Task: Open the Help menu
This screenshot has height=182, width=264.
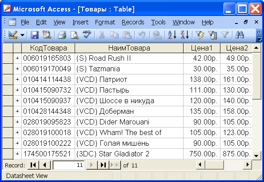Action: coord(208,22)
